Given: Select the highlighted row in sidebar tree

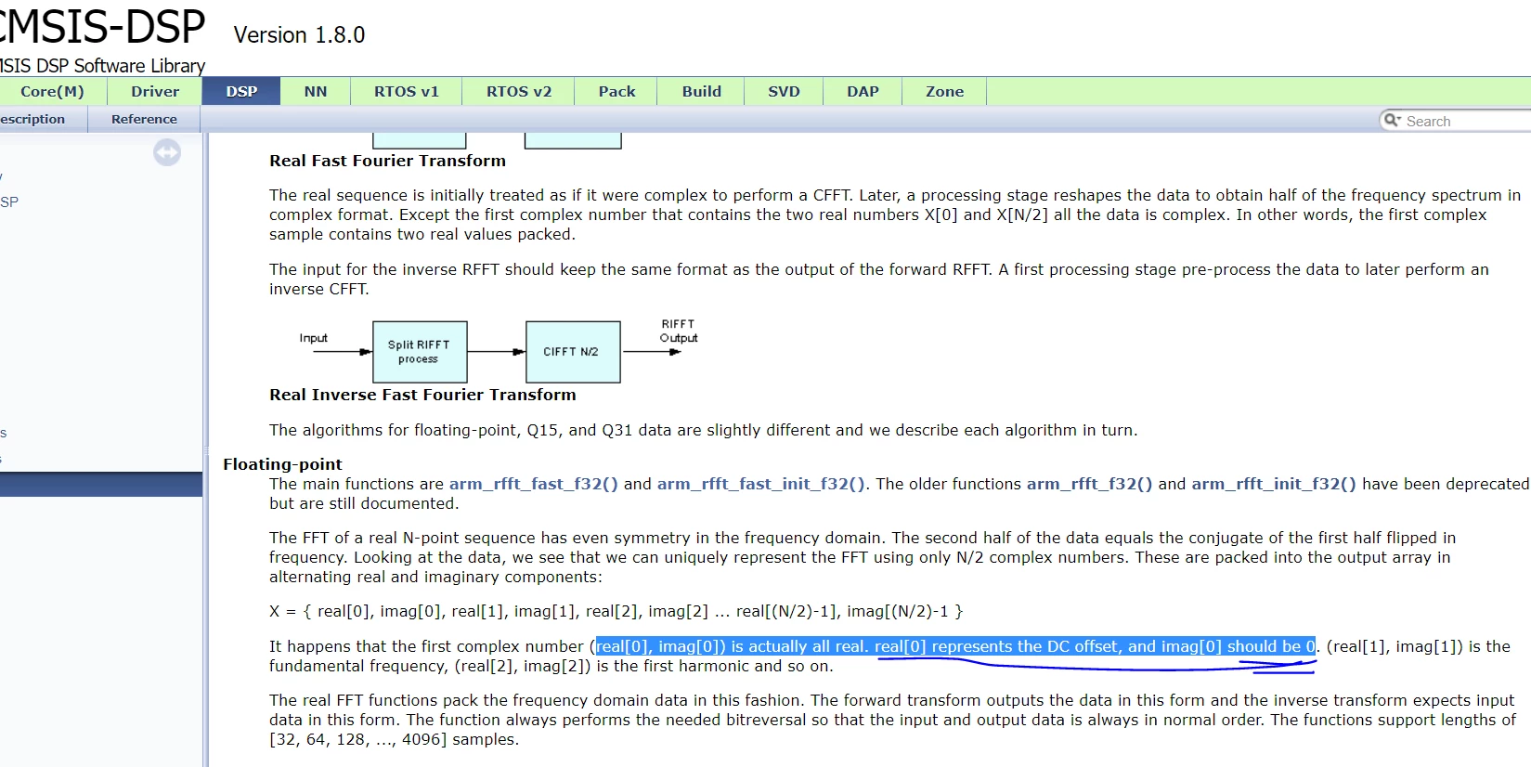Looking at the screenshot, I should [x=101, y=484].
